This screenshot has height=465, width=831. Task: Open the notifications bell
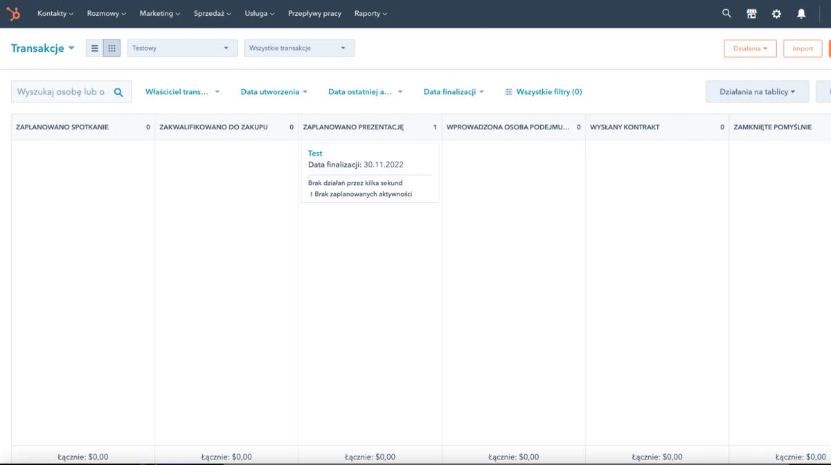pyautogui.click(x=801, y=13)
